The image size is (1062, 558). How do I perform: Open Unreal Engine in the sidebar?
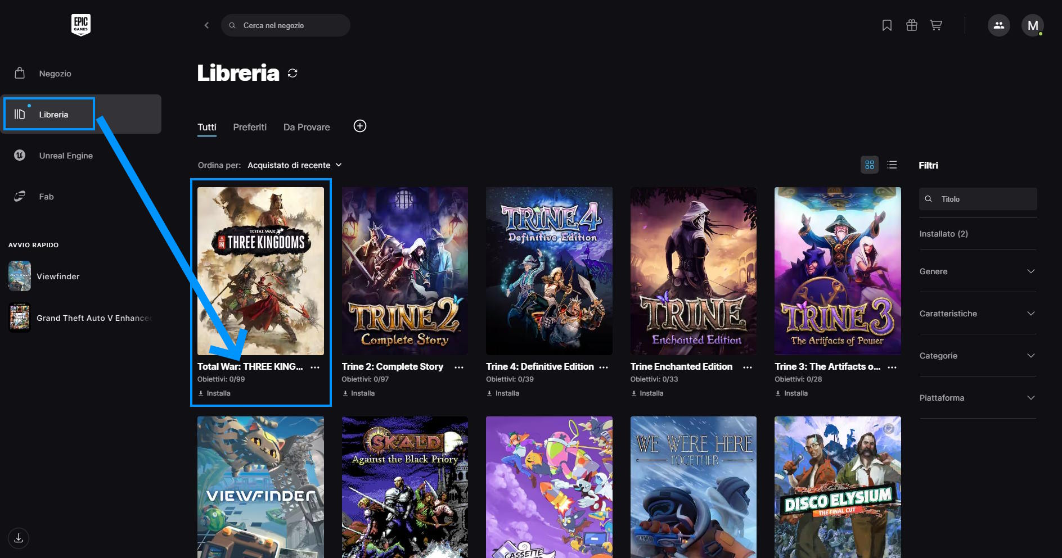pyautogui.click(x=66, y=156)
